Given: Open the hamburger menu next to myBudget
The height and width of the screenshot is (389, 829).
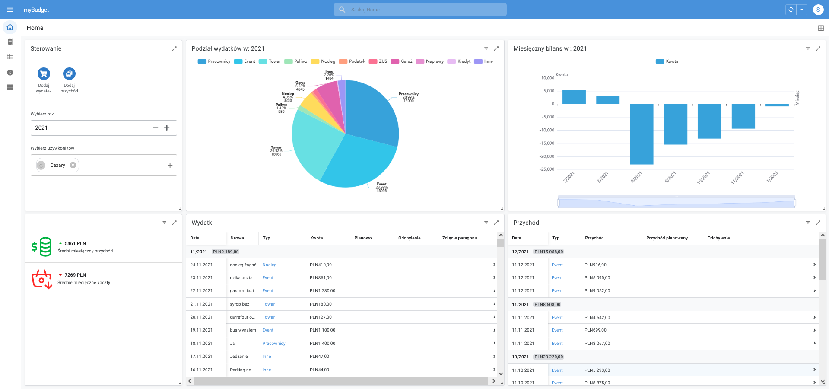Looking at the screenshot, I should (10, 10).
